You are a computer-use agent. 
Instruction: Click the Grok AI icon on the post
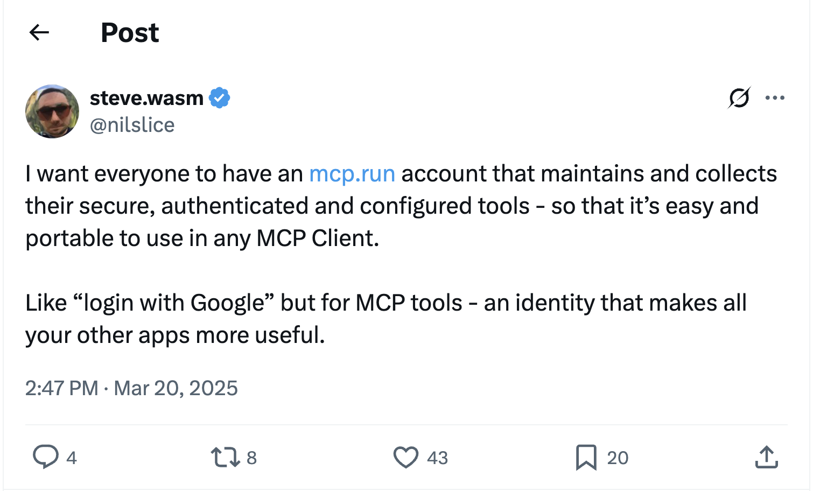tap(739, 98)
